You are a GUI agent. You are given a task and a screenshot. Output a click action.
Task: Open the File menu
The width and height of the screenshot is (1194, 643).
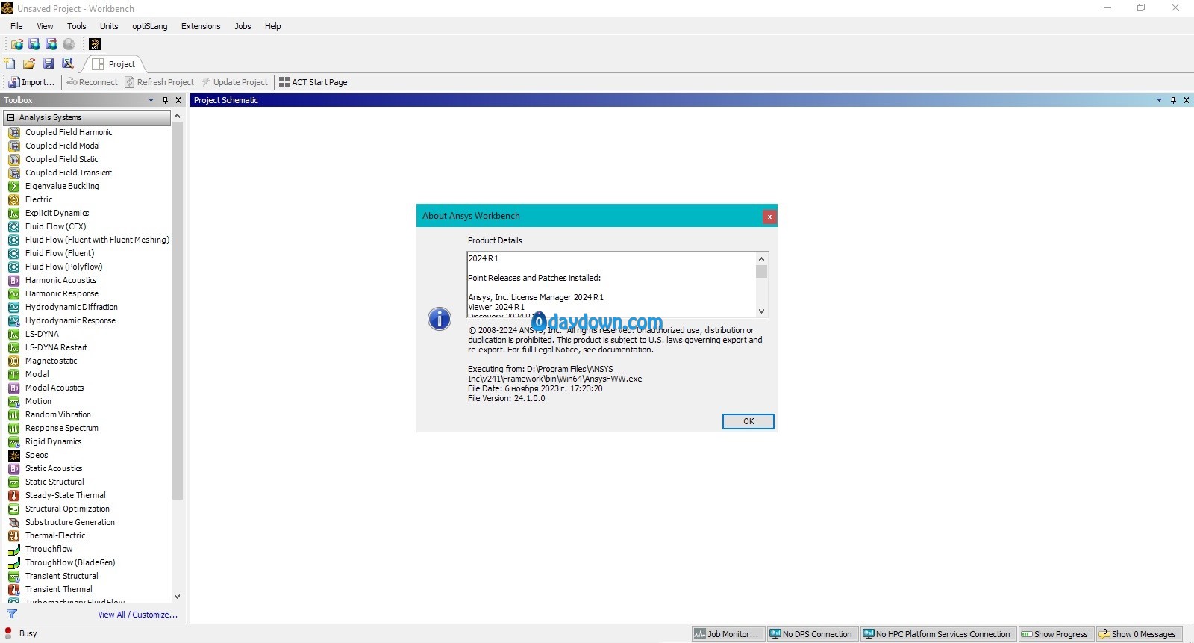click(16, 26)
